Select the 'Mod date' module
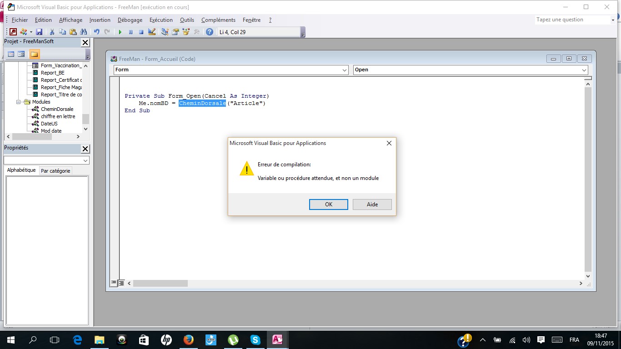Image resolution: width=621 pixels, height=349 pixels. coord(51,131)
